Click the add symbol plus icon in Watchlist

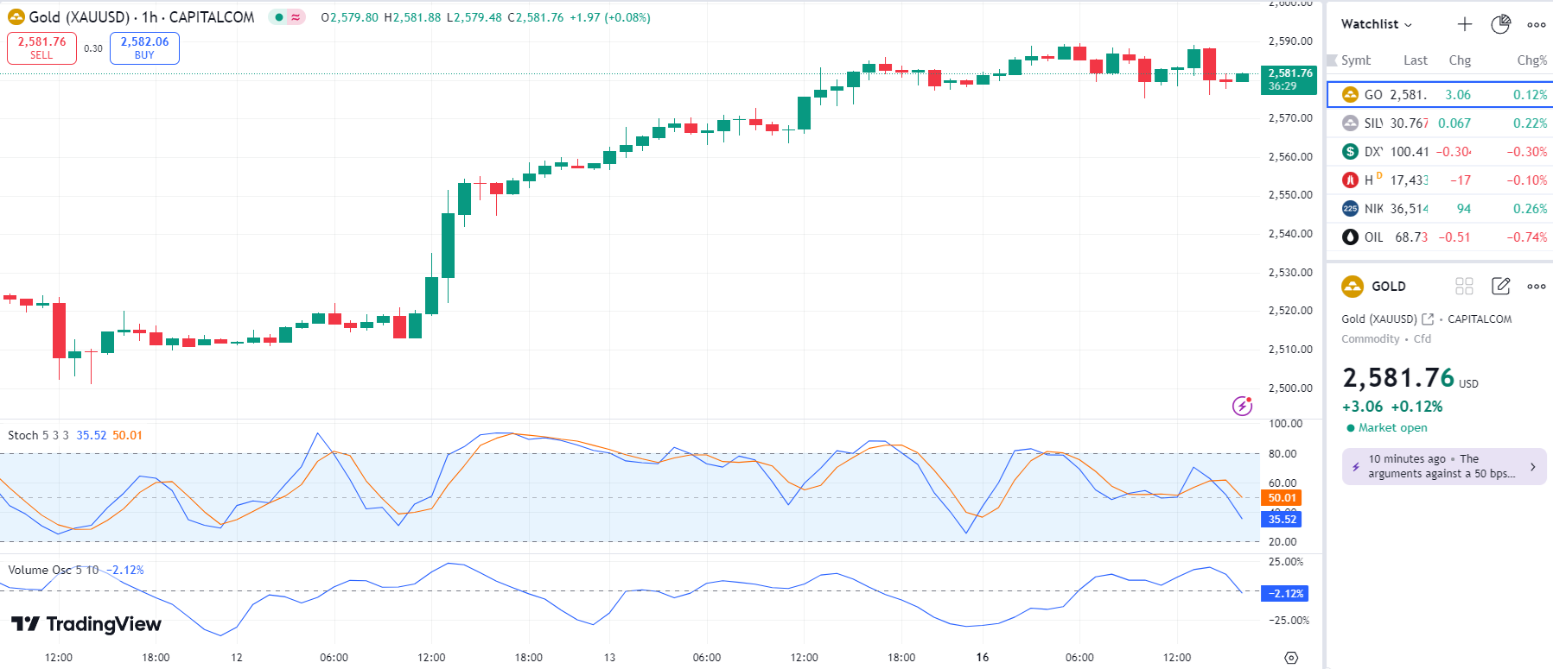1464,24
